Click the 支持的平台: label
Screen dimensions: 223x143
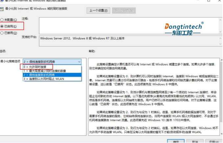[29, 37]
